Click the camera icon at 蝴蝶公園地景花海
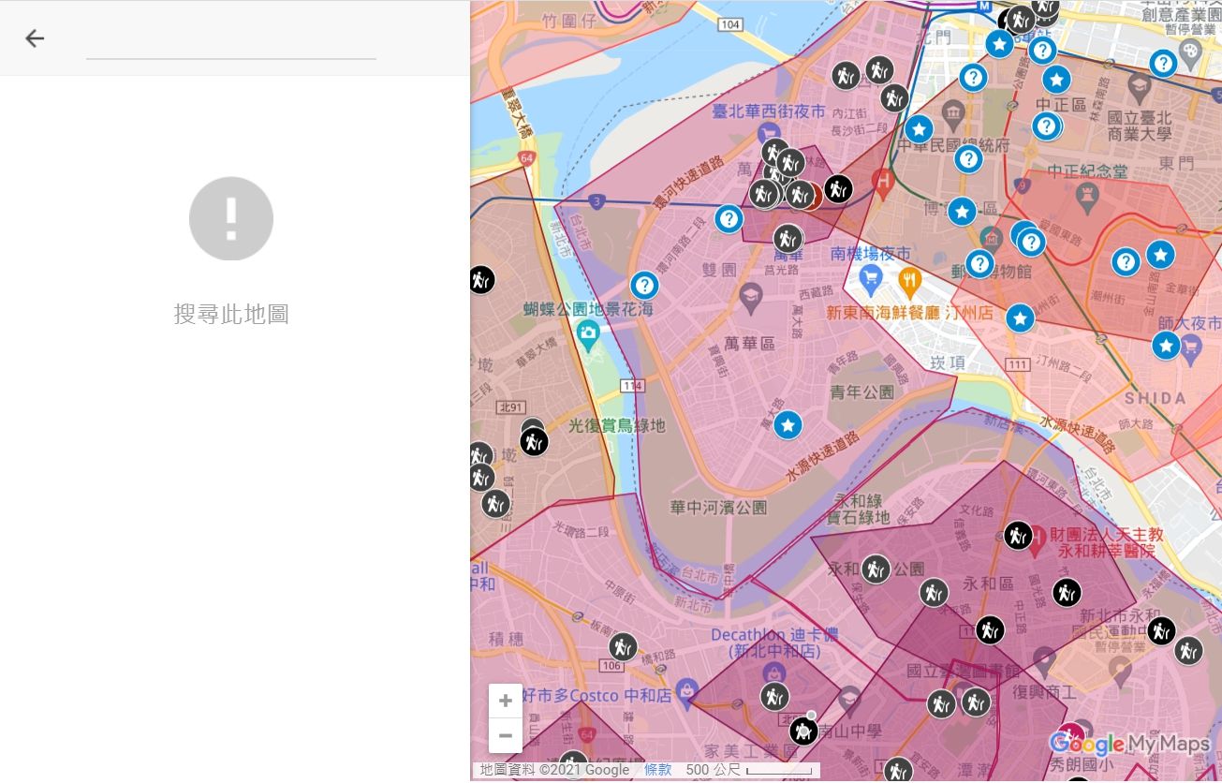This screenshot has width=1222, height=783. [588, 332]
